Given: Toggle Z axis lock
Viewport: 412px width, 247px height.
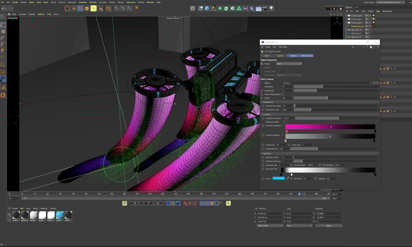Looking at the screenshot, I should click(129, 9).
